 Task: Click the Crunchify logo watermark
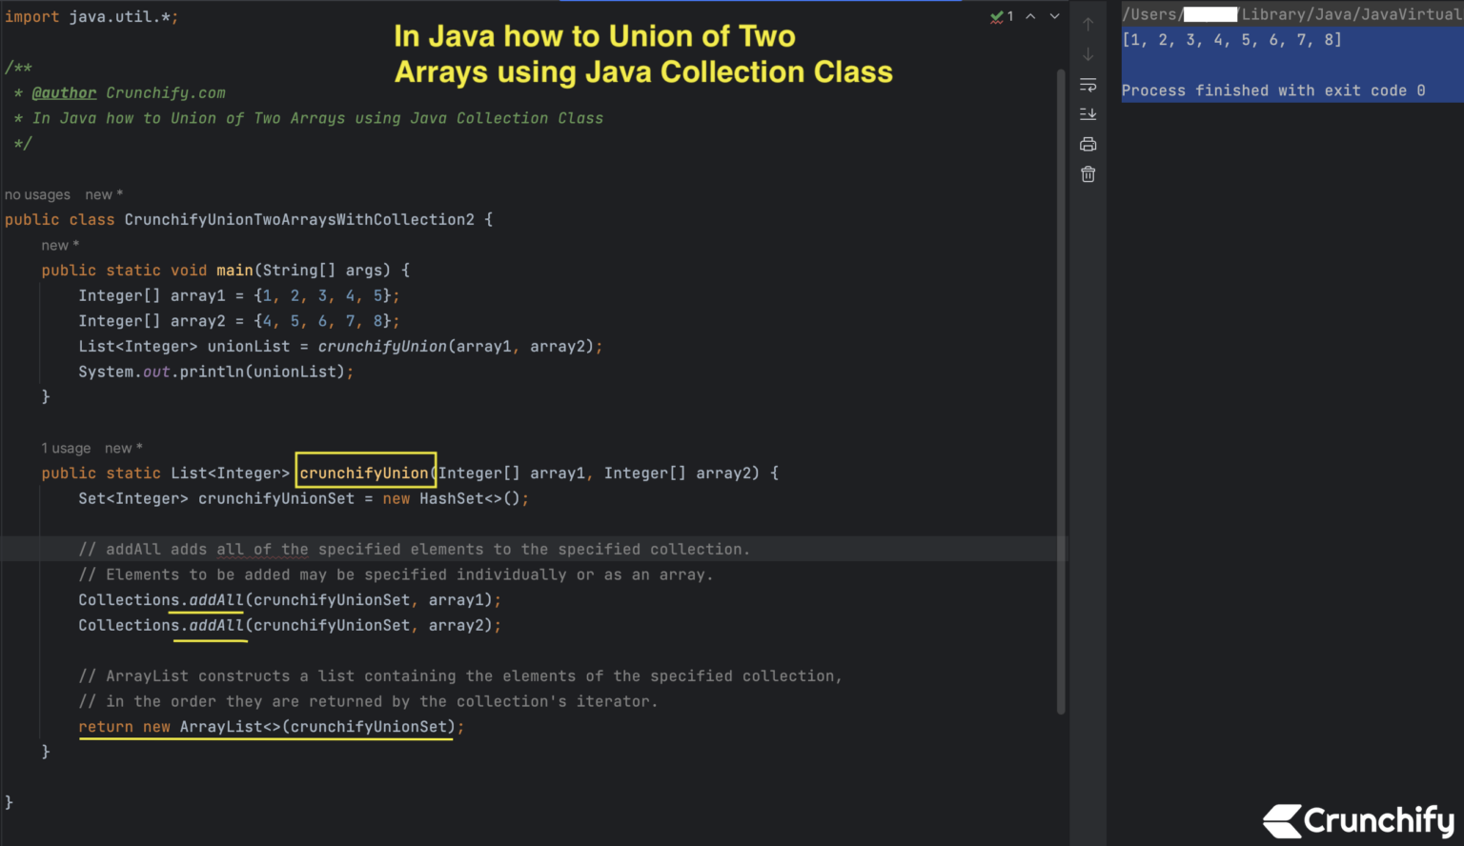pos(1357,820)
